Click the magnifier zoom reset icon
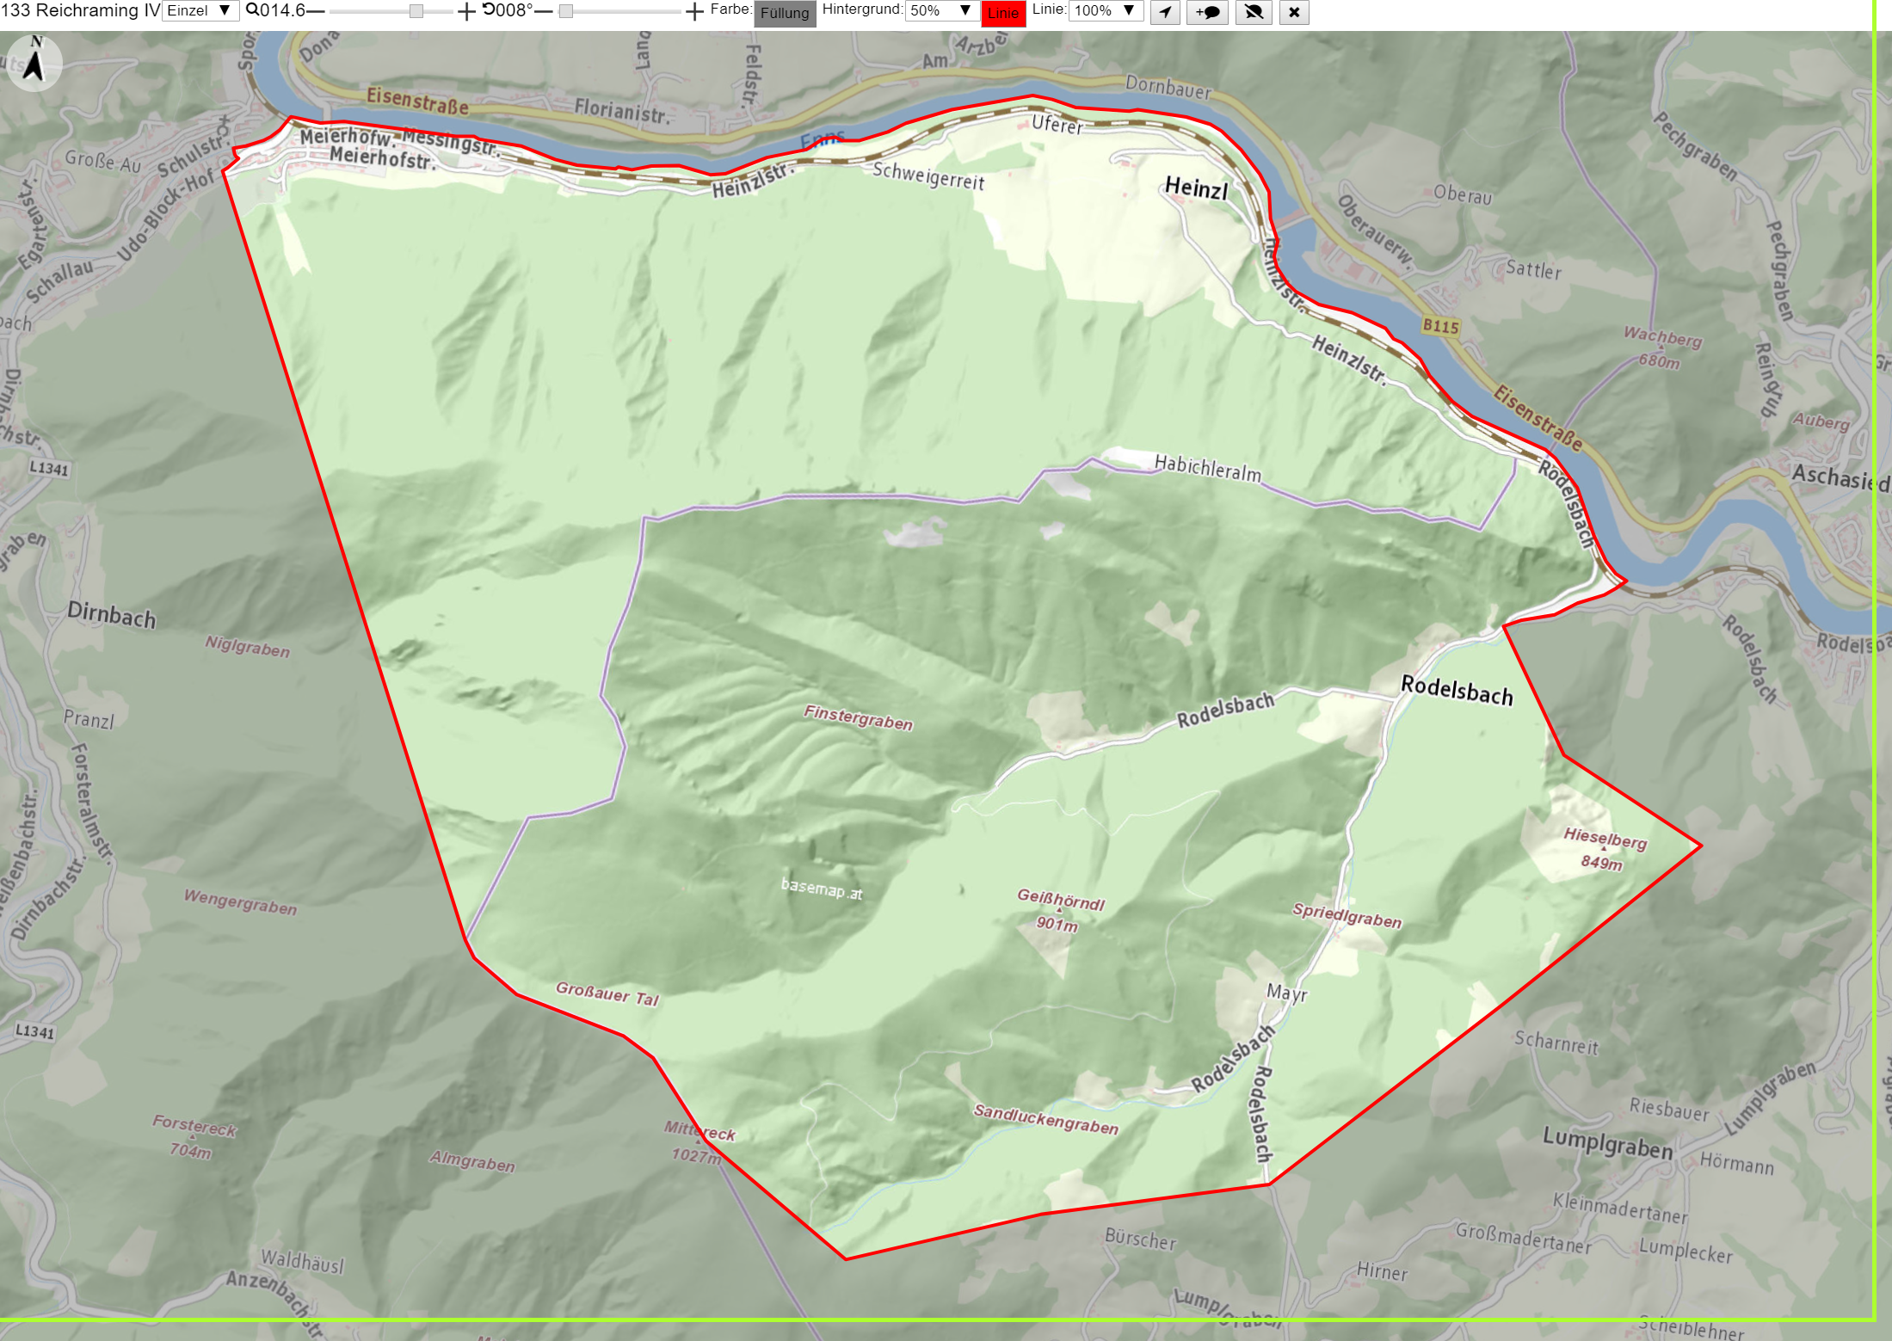This screenshot has width=1892, height=1341. tap(252, 10)
